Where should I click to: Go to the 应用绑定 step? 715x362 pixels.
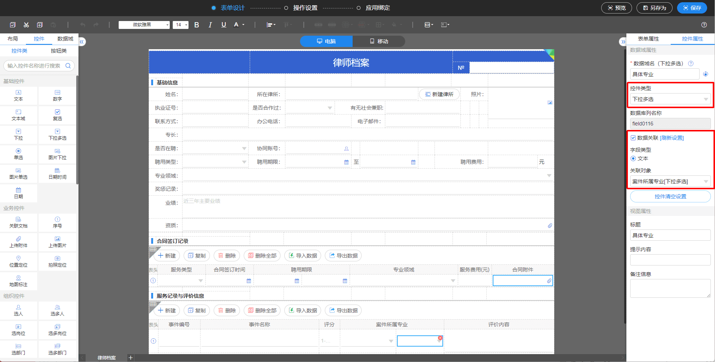pyautogui.click(x=373, y=8)
